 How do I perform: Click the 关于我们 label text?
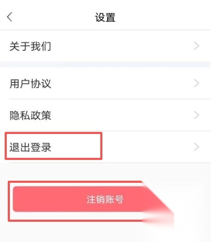pos(31,46)
